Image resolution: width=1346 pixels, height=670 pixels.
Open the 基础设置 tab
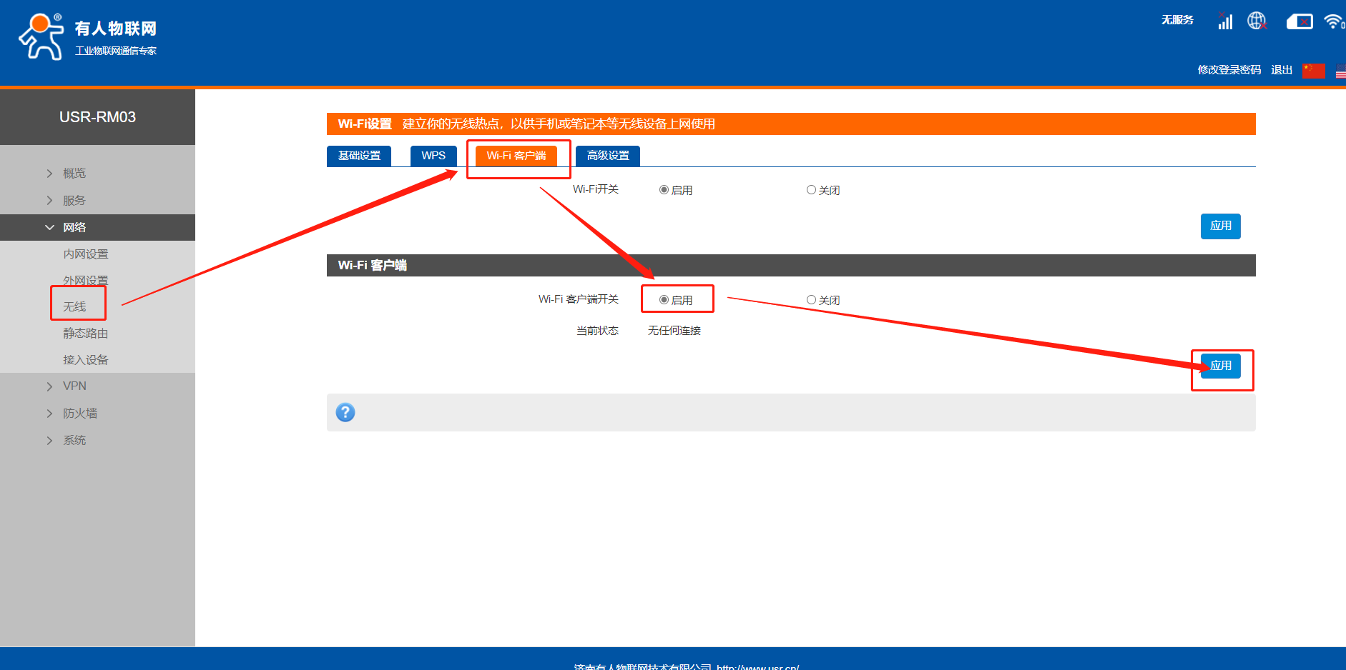point(359,156)
